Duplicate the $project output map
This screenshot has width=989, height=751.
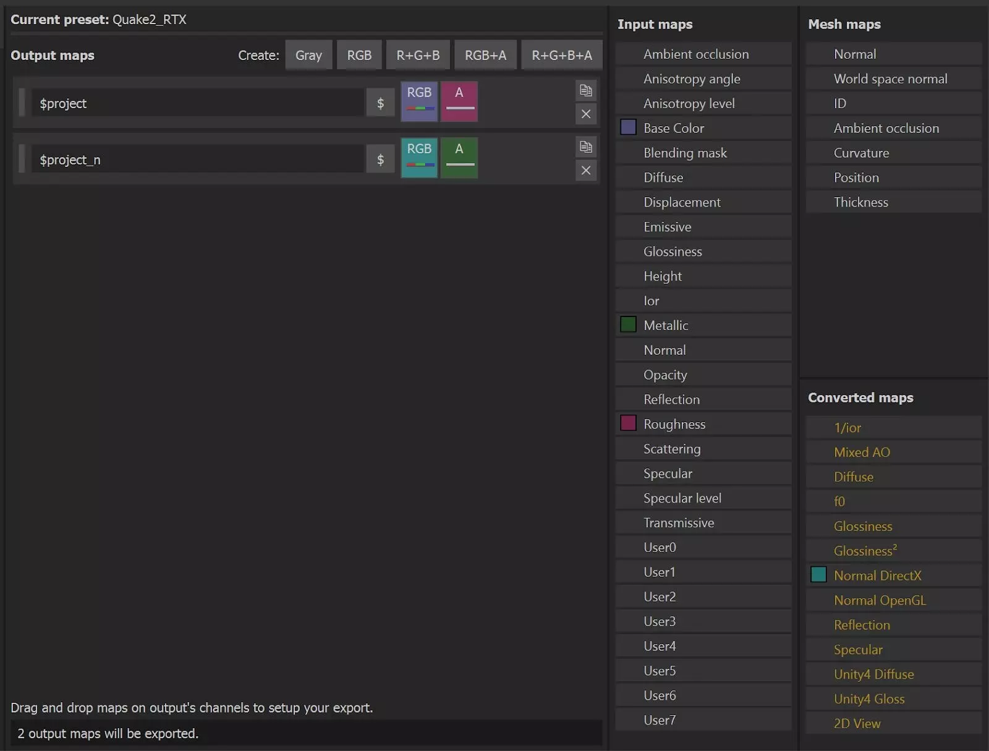(x=585, y=91)
